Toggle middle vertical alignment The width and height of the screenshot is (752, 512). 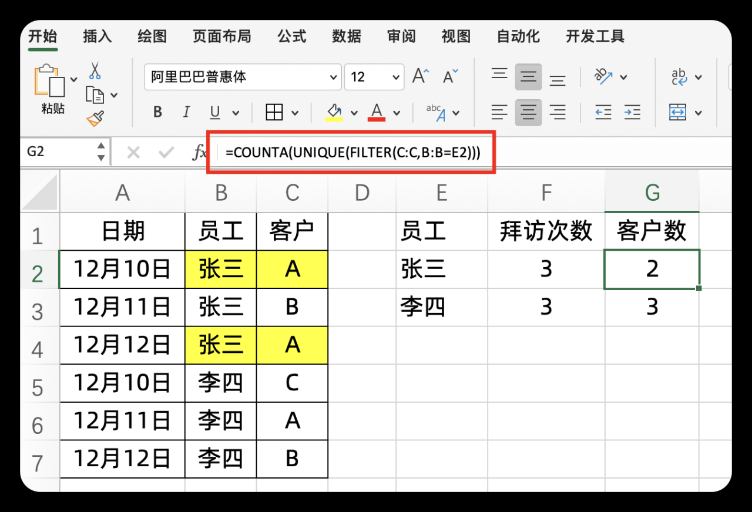tap(529, 77)
